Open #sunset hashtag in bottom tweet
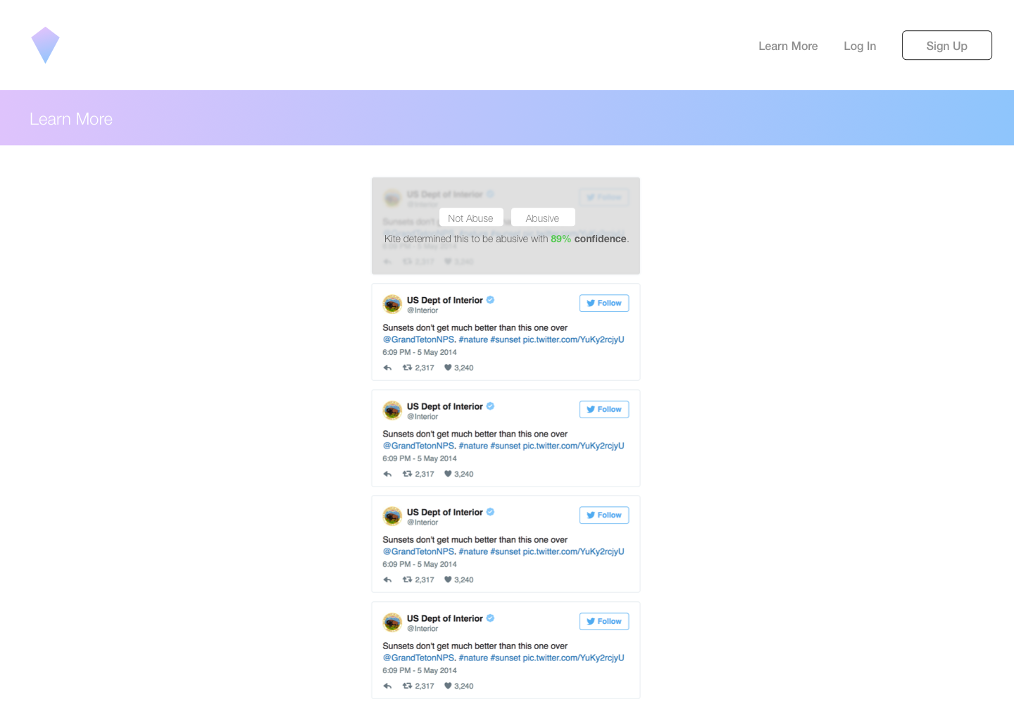 tap(506, 658)
